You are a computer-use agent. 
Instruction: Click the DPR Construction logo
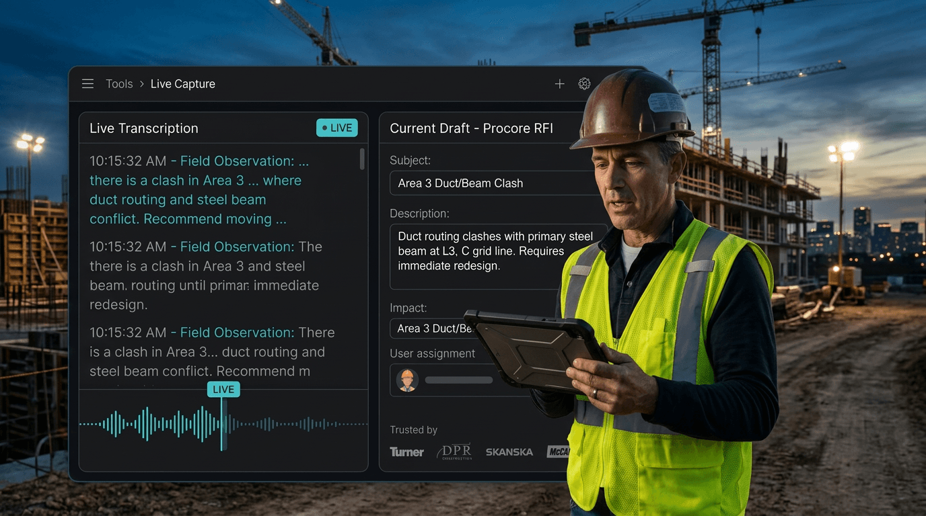click(454, 451)
